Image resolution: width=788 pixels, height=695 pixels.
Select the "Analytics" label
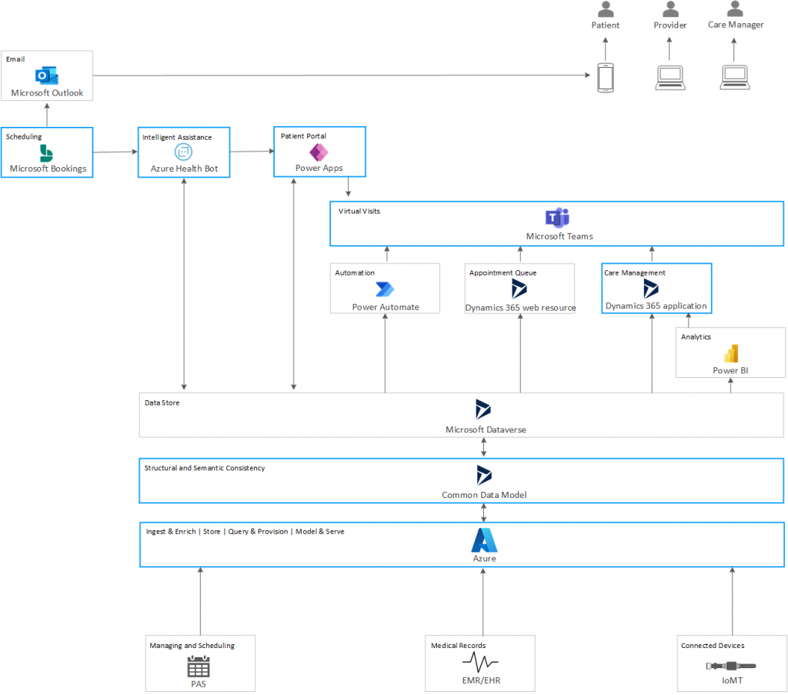(696, 336)
